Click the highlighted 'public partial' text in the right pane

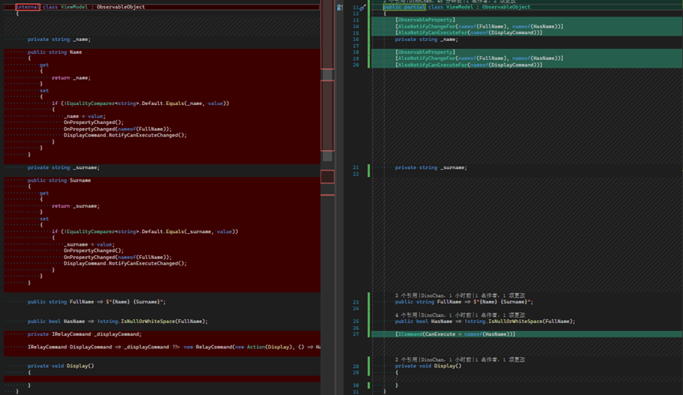click(403, 7)
